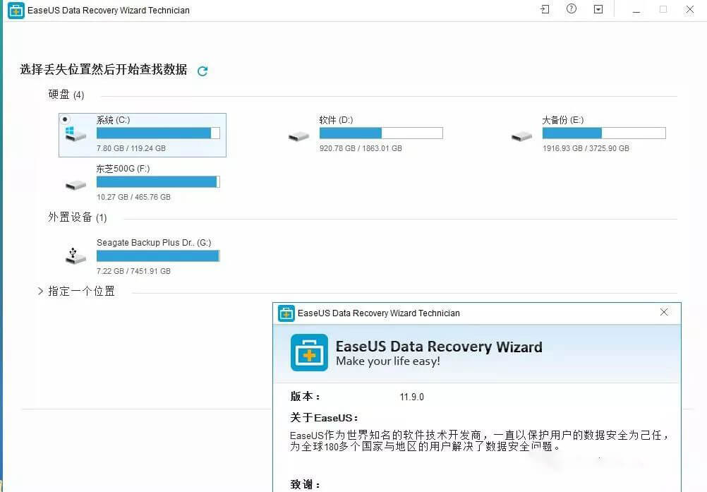This screenshot has width=707, height=492.
Task: Click the 7.80 GB / 119.24 GB size text
Action: 131,148
